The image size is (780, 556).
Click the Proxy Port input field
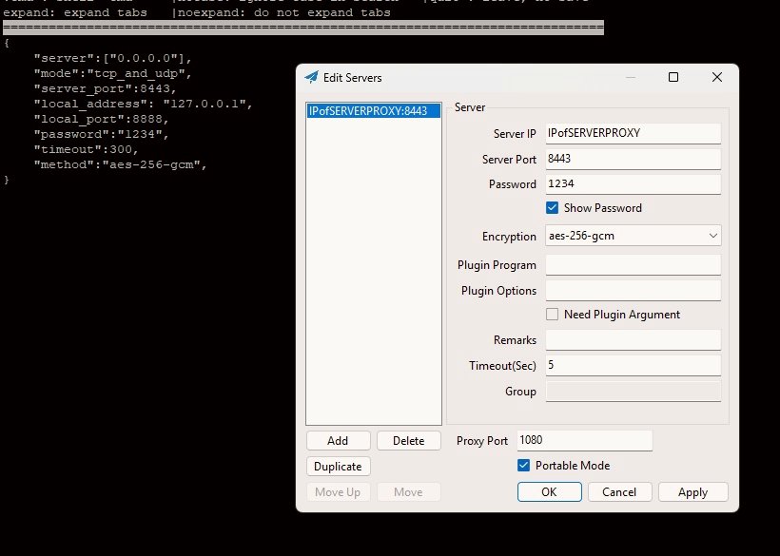pos(584,441)
